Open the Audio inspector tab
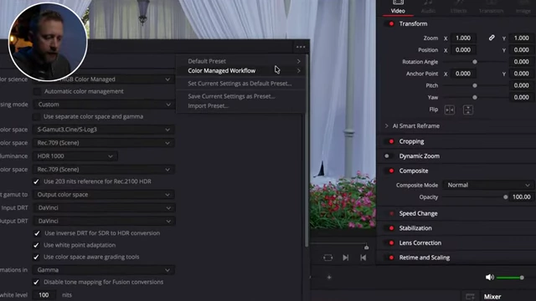Viewport: 536px width, 301px height. (x=428, y=8)
